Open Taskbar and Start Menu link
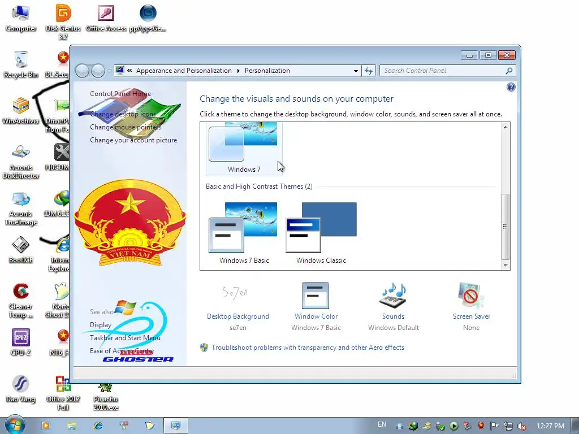The height and width of the screenshot is (434, 579). point(125,338)
